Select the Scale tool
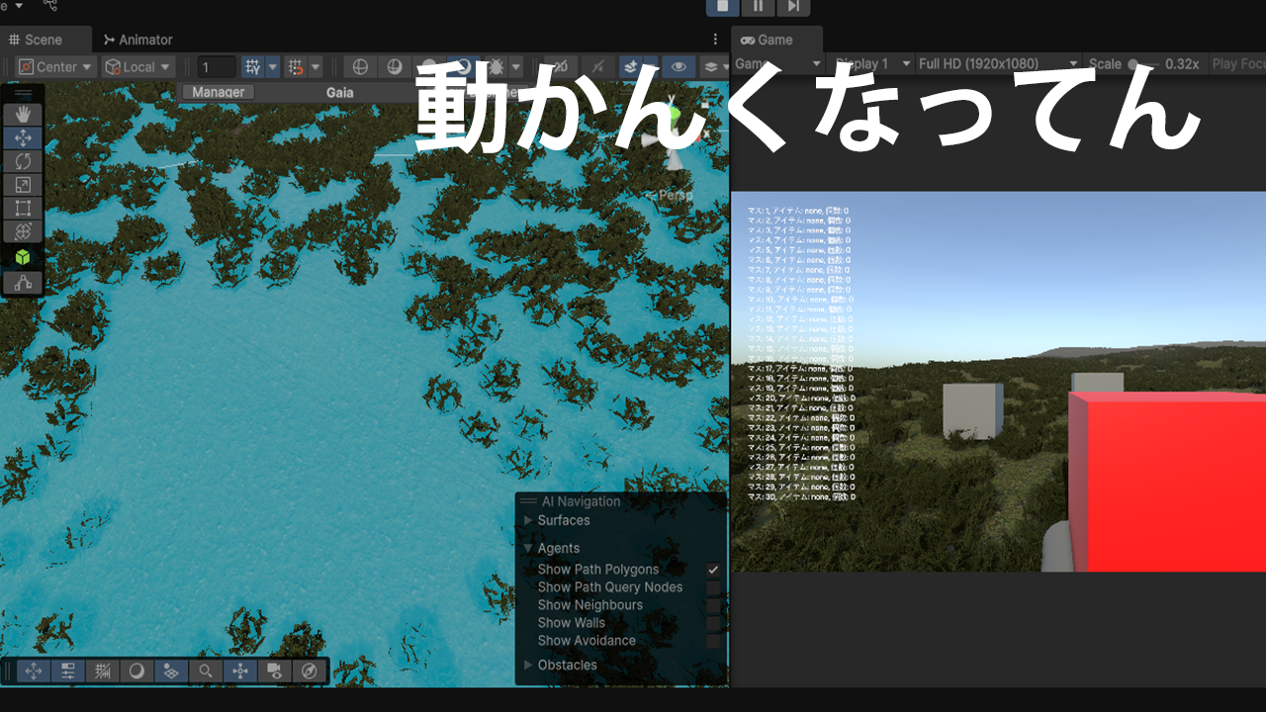 [22, 185]
